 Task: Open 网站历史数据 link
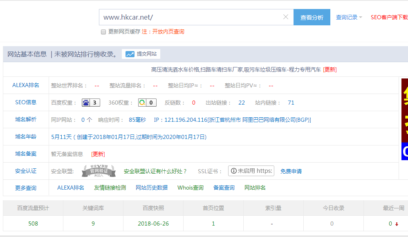pos(152,188)
